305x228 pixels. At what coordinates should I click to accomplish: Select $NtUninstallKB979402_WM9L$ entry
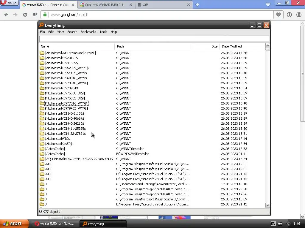point(66,108)
